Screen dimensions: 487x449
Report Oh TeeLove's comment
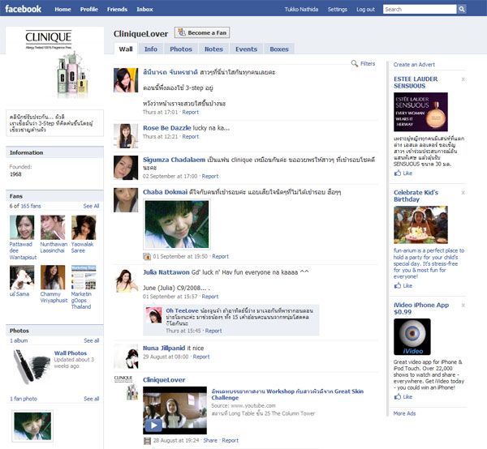click(x=213, y=331)
